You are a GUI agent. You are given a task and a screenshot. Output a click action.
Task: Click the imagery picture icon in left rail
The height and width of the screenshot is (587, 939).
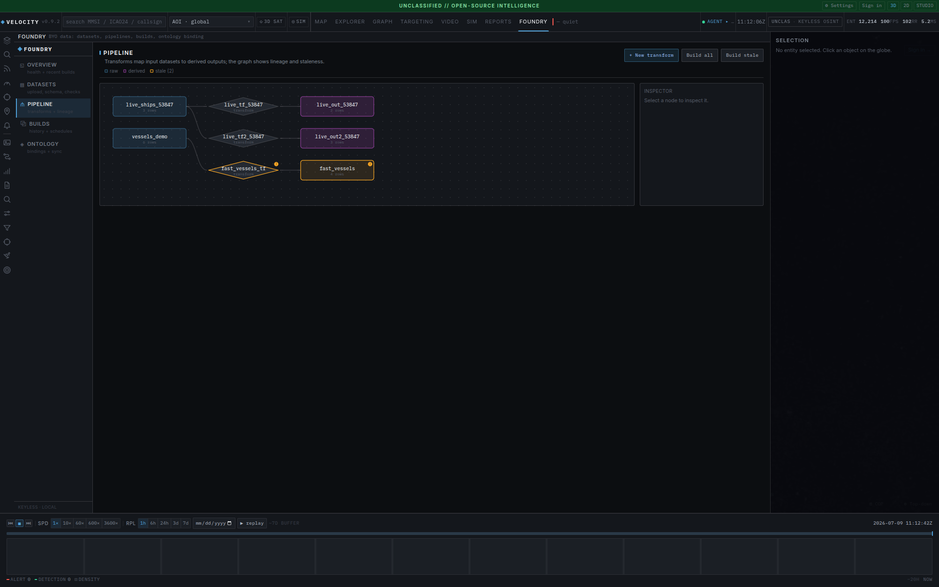point(7,143)
